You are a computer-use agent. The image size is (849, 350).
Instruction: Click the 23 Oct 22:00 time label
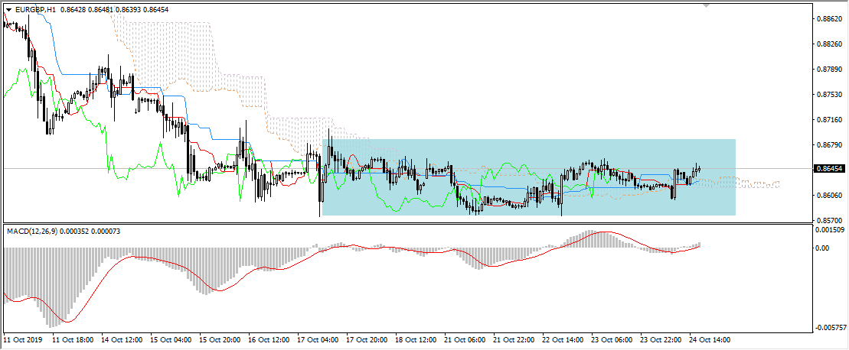pyautogui.click(x=661, y=340)
